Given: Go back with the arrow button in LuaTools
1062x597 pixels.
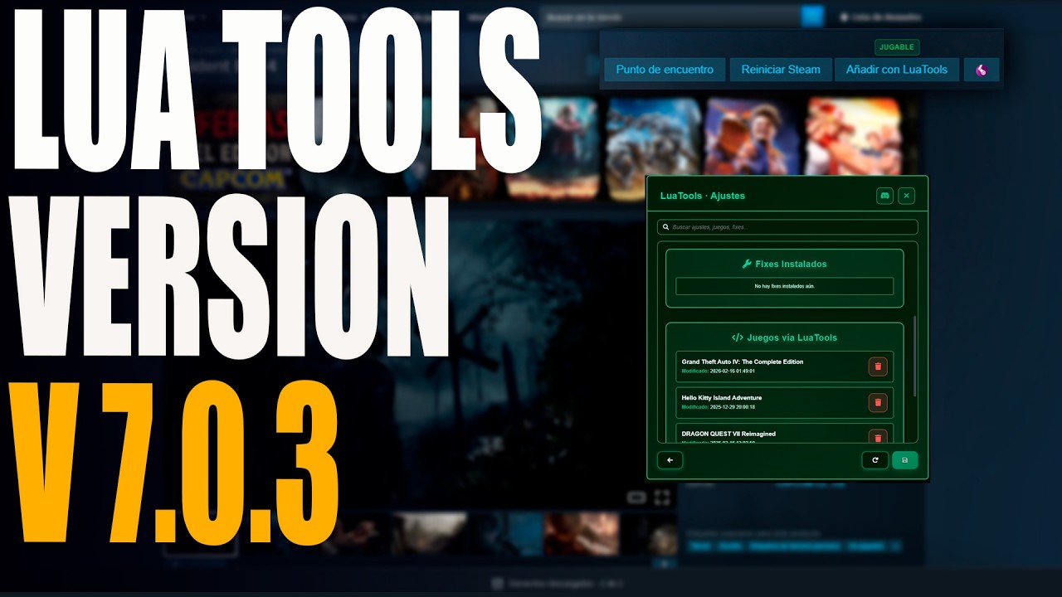Looking at the screenshot, I should tap(670, 460).
